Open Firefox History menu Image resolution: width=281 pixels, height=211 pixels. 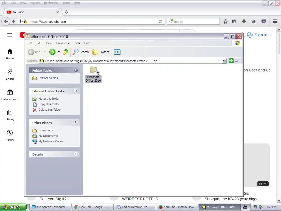(x=35, y=3)
